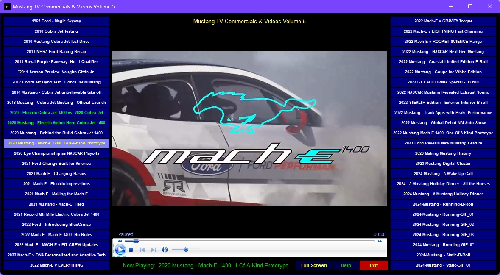Click the middle of the seek bar track
Screen dimensions: 500x275
[250, 241]
